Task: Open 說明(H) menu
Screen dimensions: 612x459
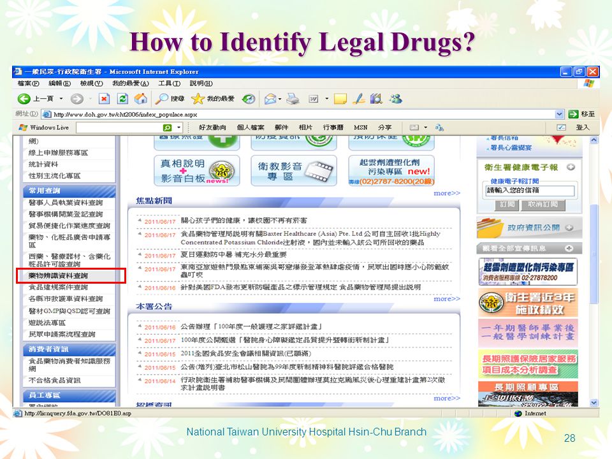Action: tap(201, 84)
